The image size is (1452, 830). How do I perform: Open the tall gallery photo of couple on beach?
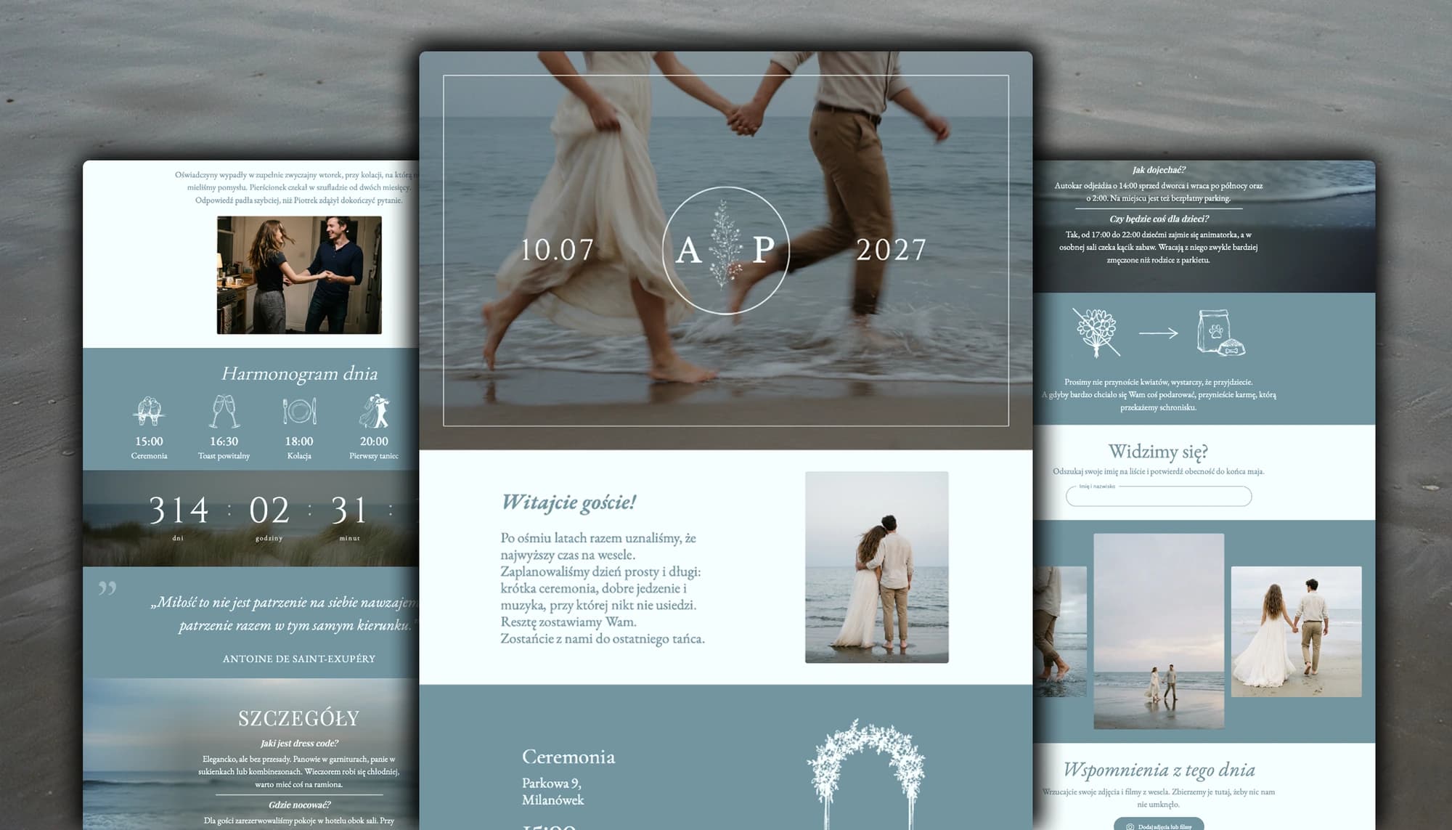[x=1159, y=631]
